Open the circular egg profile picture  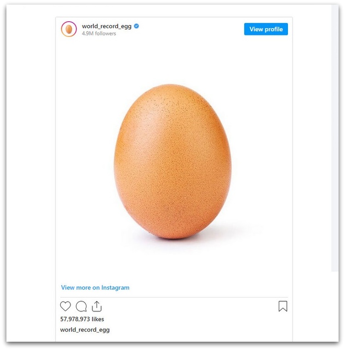click(69, 29)
